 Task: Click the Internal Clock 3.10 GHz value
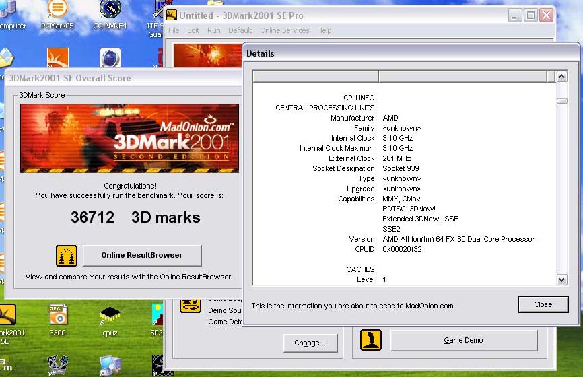[x=397, y=138]
